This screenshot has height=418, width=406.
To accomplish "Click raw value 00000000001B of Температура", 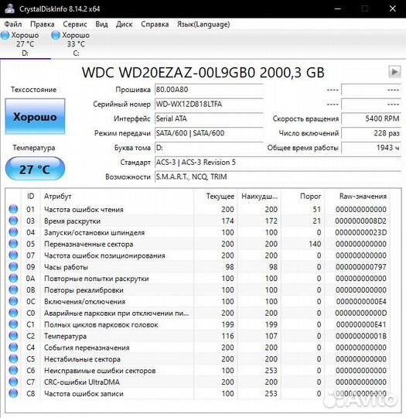I will click(x=361, y=336).
